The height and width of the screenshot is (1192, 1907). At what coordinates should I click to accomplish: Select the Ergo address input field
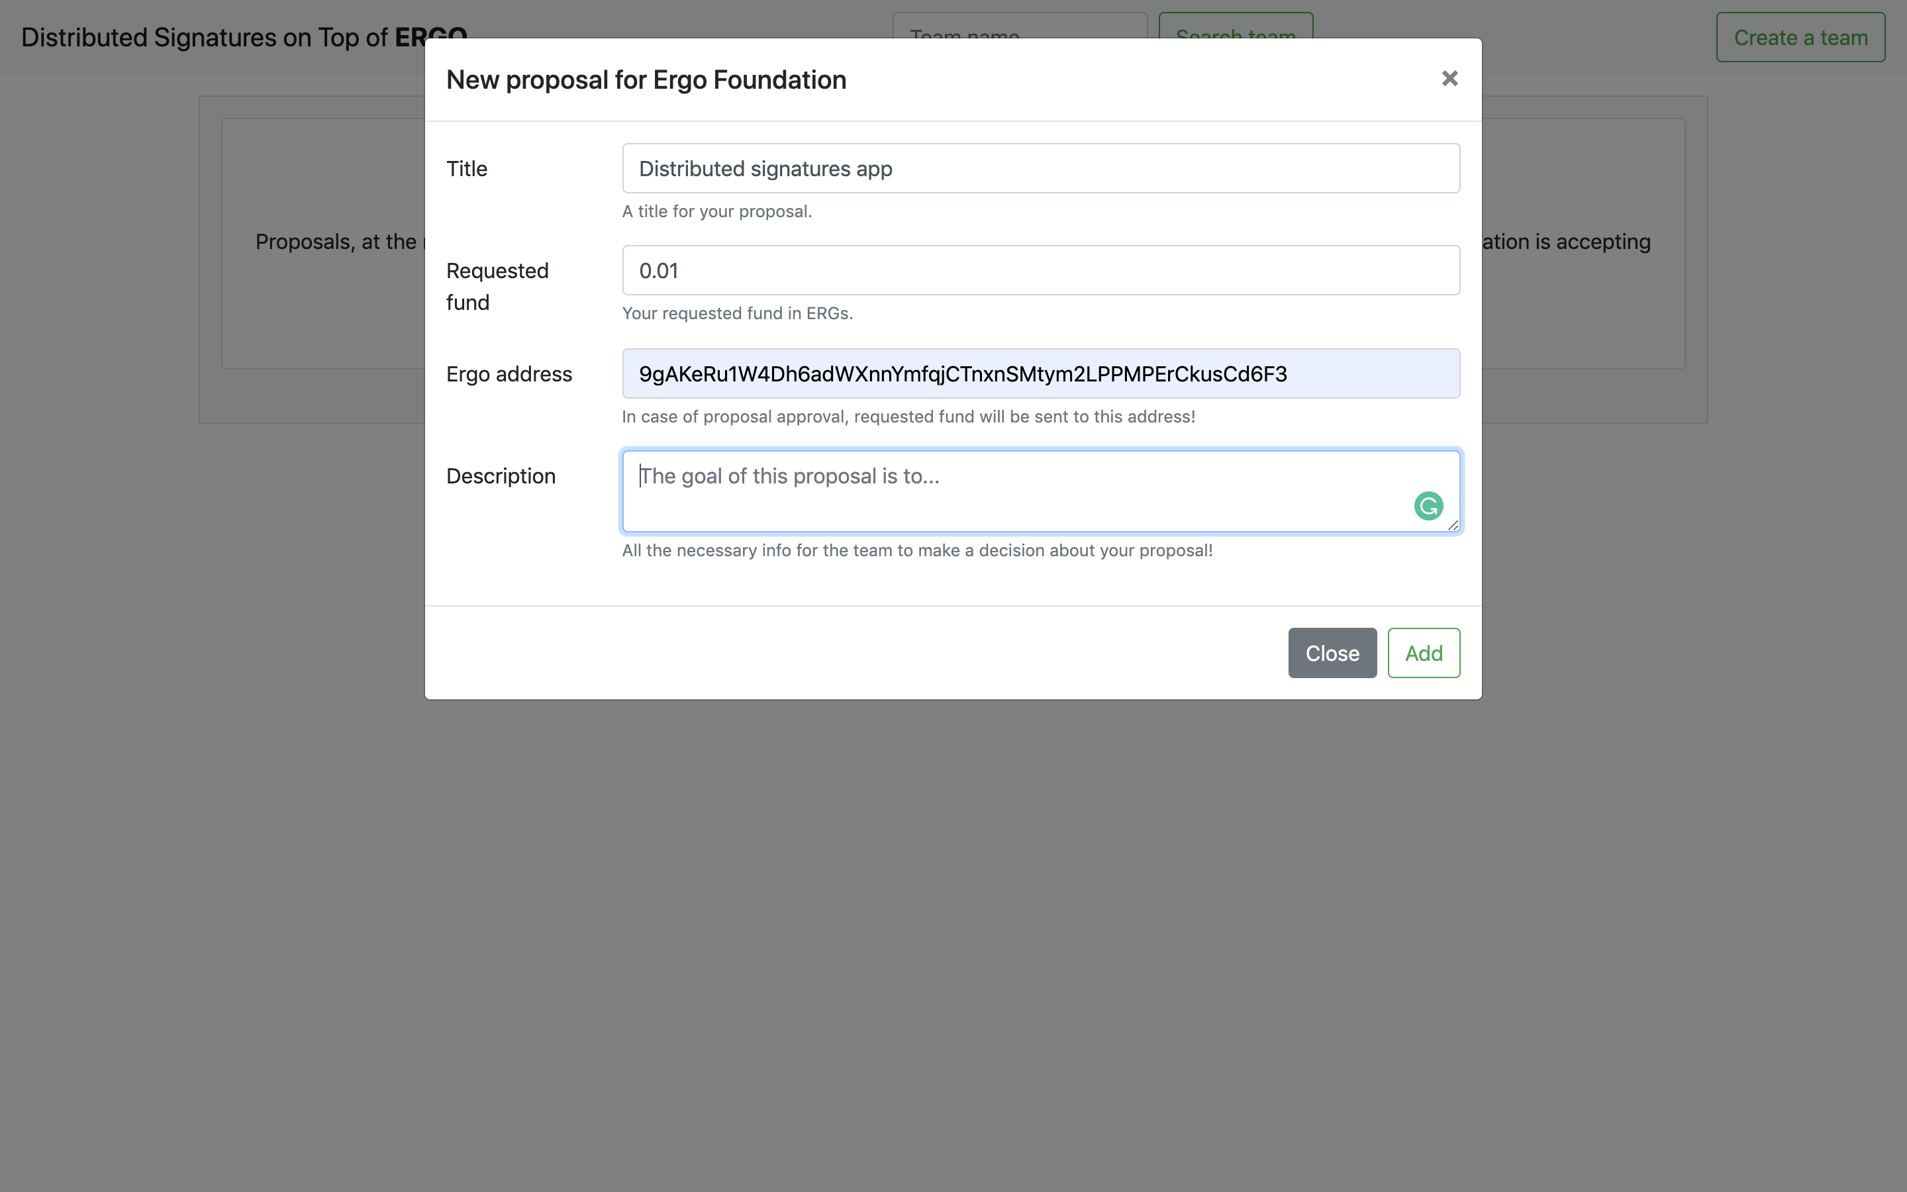[x=1040, y=373]
